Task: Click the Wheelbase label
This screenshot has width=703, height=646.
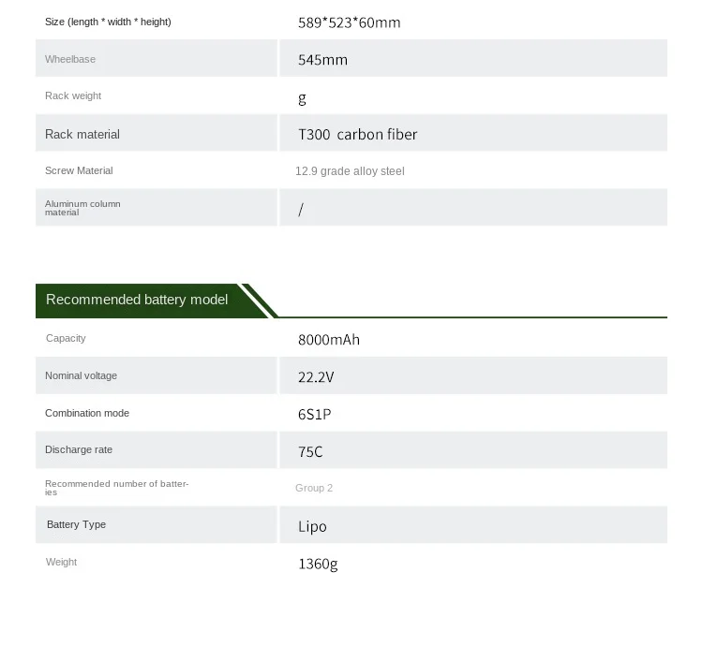Action: pyautogui.click(x=70, y=59)
